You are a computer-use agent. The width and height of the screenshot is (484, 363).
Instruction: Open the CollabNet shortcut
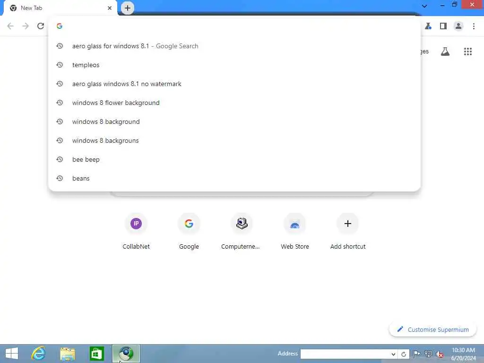click(136, 231)
